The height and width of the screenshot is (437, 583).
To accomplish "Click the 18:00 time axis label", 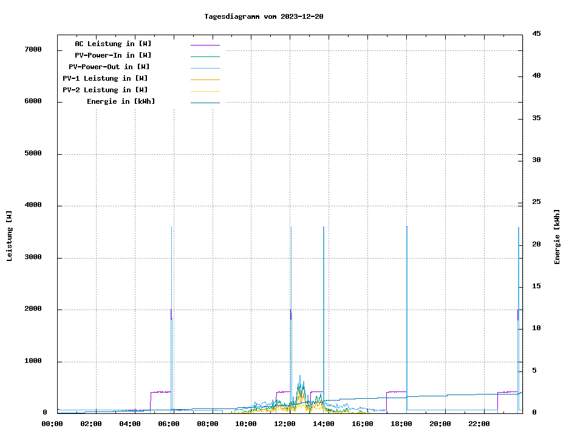I will click(x=401, y=424).
